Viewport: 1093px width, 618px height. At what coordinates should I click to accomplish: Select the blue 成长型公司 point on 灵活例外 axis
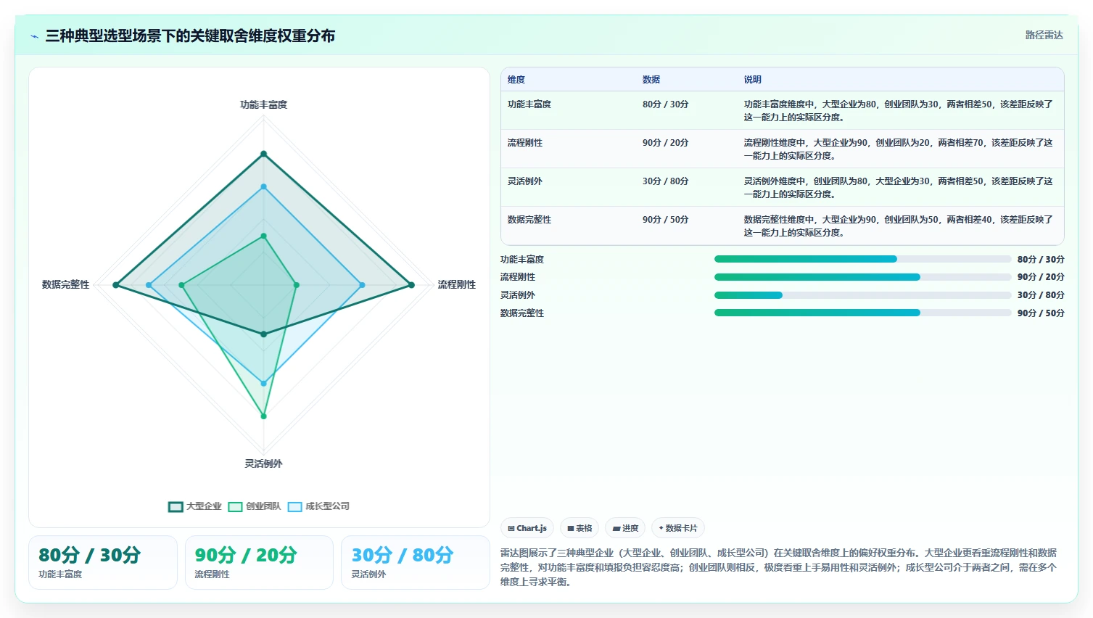[x=263, y=383]
